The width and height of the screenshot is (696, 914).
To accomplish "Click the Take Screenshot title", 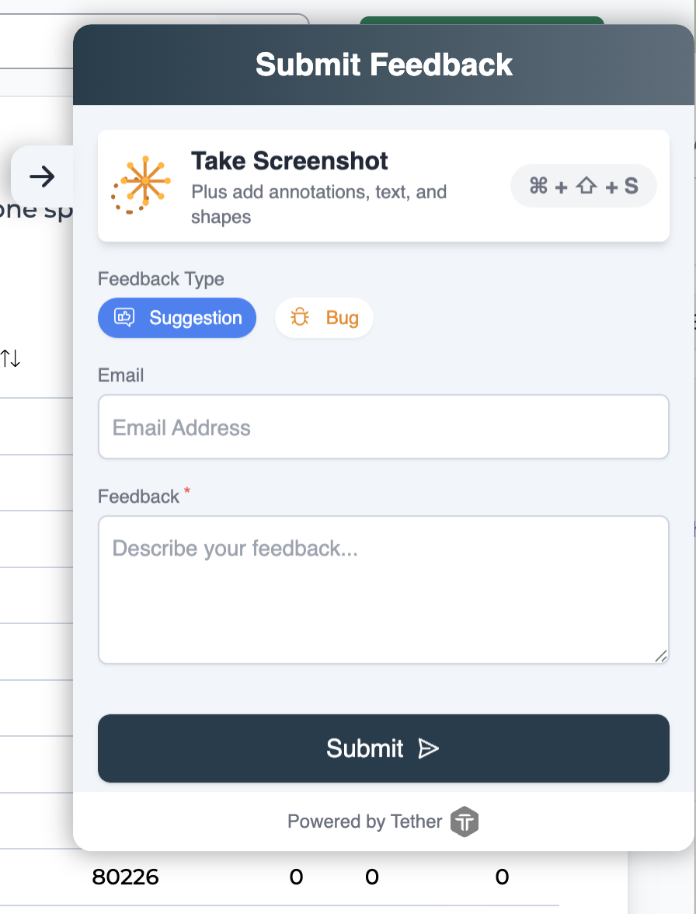I will point(289,161).
